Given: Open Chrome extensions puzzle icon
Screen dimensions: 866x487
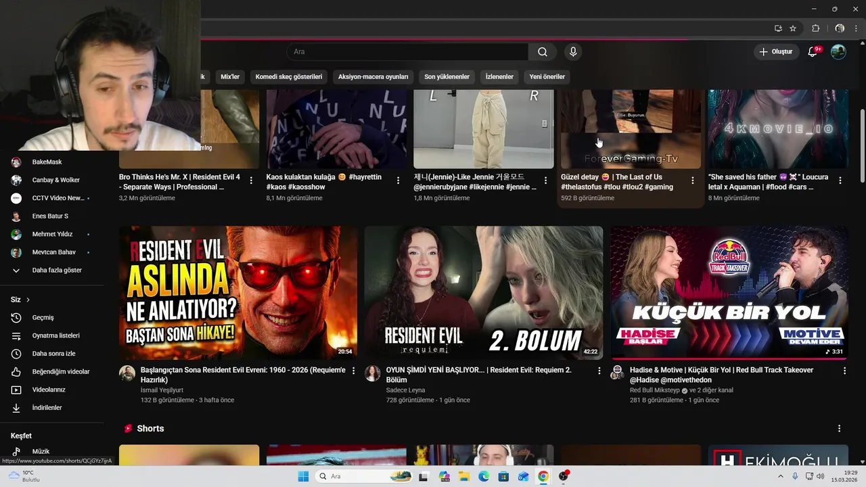Looking at the screenshot, I should tap(815, 28).
